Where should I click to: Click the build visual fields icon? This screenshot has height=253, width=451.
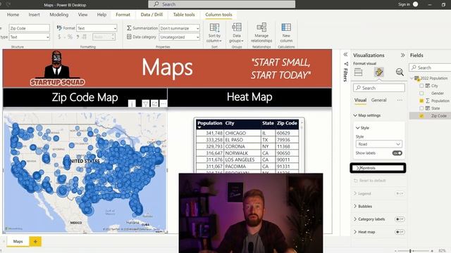pos(359,72)
